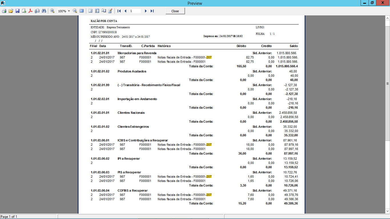Go to previous page arrow
The height and width of the screenshot is (219, 390).
tap(125, 11)
